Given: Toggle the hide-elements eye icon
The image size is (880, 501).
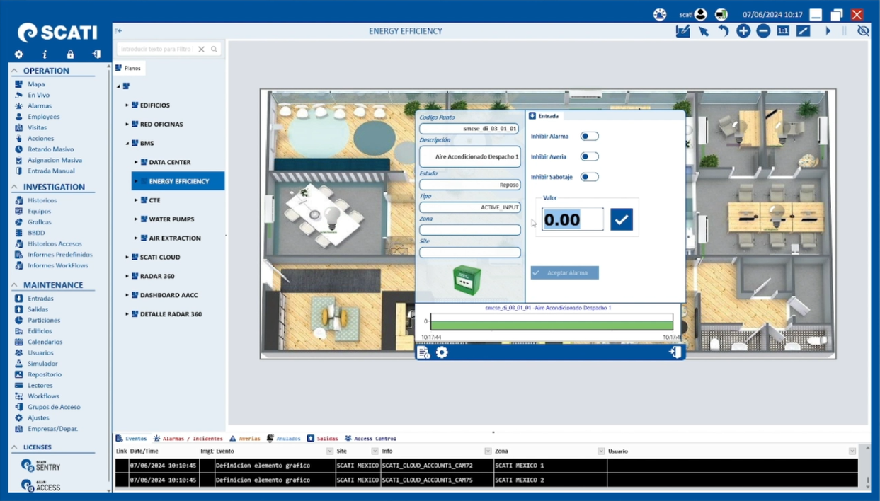Looking at the screenshot, I should pos(863,31).
